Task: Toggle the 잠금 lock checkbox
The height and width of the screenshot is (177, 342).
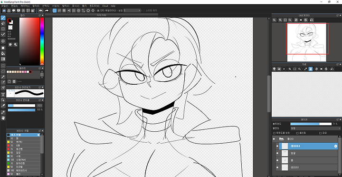Action: tap(321, 133)
